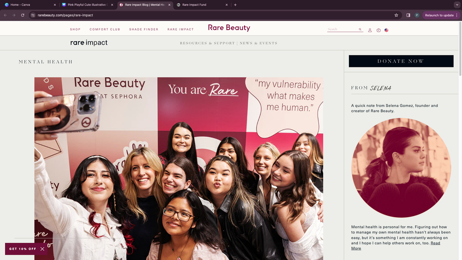
Task: Select Shade Finder in navigation
Action: pos(144,29)
